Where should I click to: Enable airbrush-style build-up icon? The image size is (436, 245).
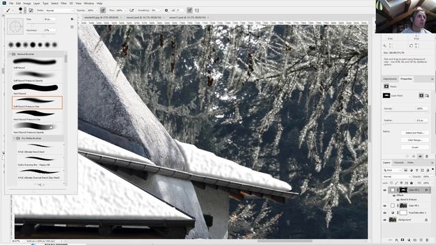[131, 10]
